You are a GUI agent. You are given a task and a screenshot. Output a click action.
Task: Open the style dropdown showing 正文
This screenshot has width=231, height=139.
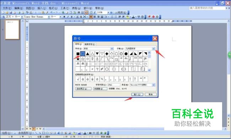22,17
